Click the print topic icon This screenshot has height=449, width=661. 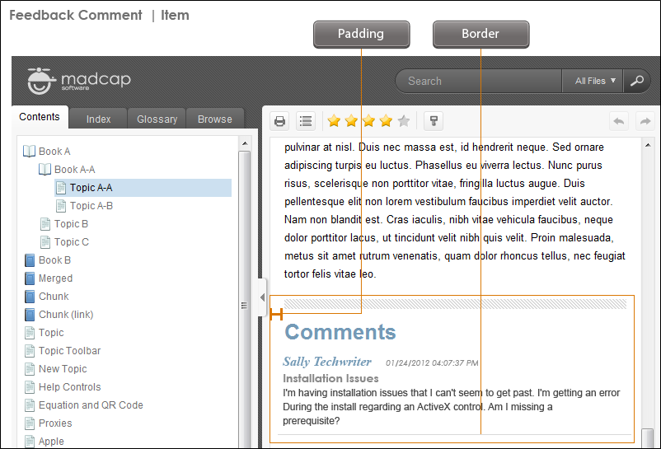coord(279,121)
